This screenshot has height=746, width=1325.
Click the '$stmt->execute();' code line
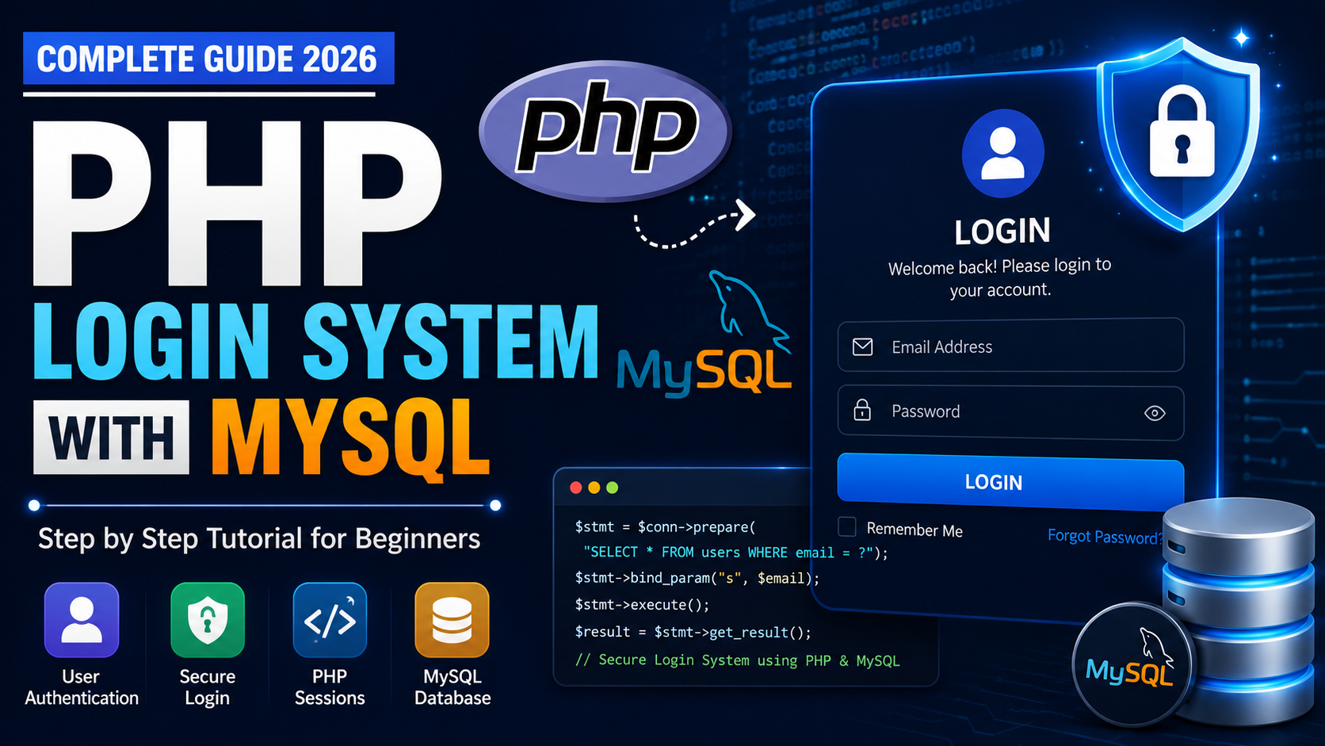[x=643, y=605]
